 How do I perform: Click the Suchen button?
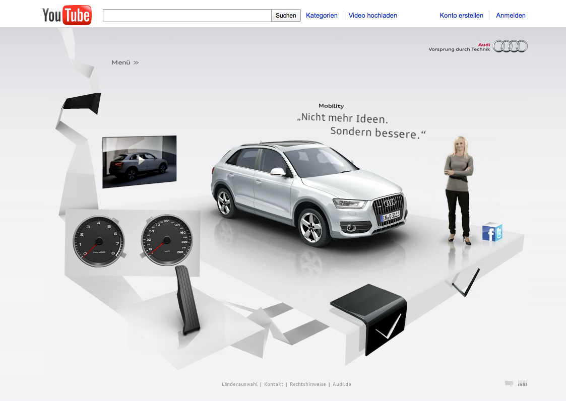[x=286, y=16]
